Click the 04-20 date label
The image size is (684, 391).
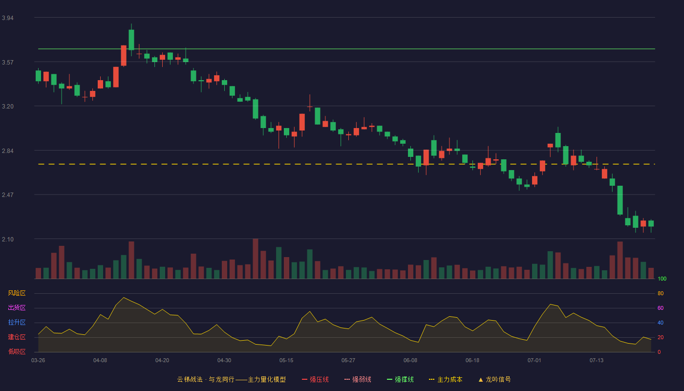tap(162, 360)
